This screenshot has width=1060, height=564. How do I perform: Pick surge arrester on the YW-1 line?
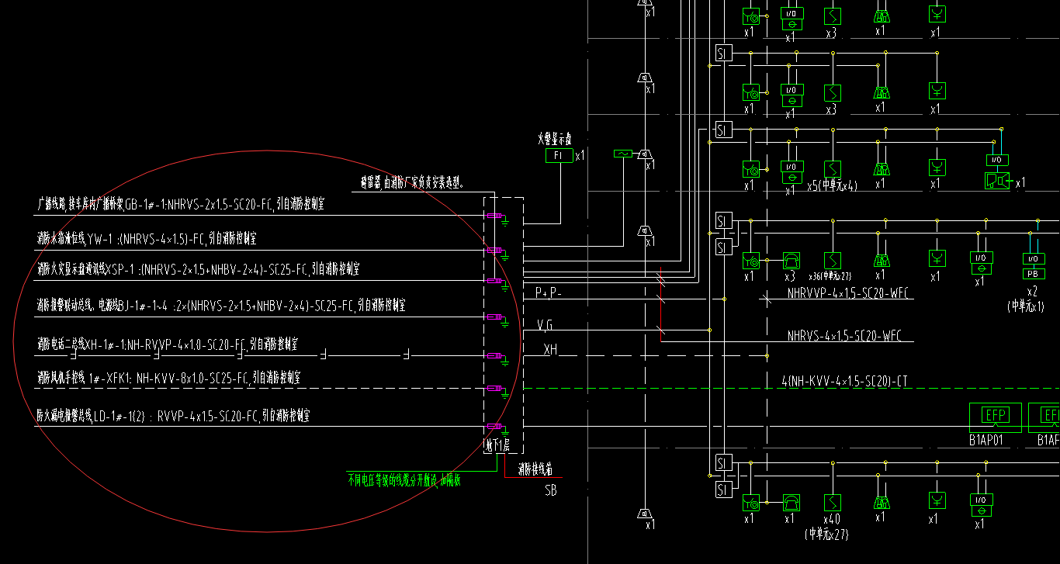[495, 251]
